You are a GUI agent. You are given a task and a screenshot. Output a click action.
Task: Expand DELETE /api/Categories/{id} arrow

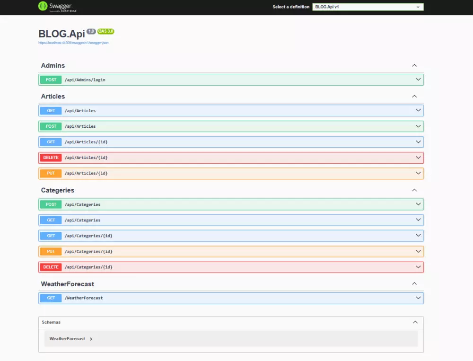pos(418,267)
